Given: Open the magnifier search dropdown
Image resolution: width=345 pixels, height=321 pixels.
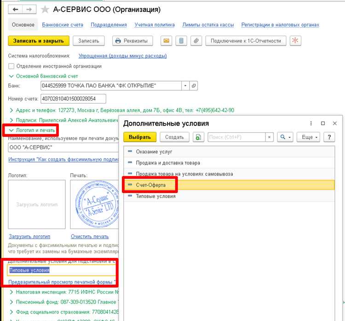Looking at the screenshot, I should click(x=285, y=137).
